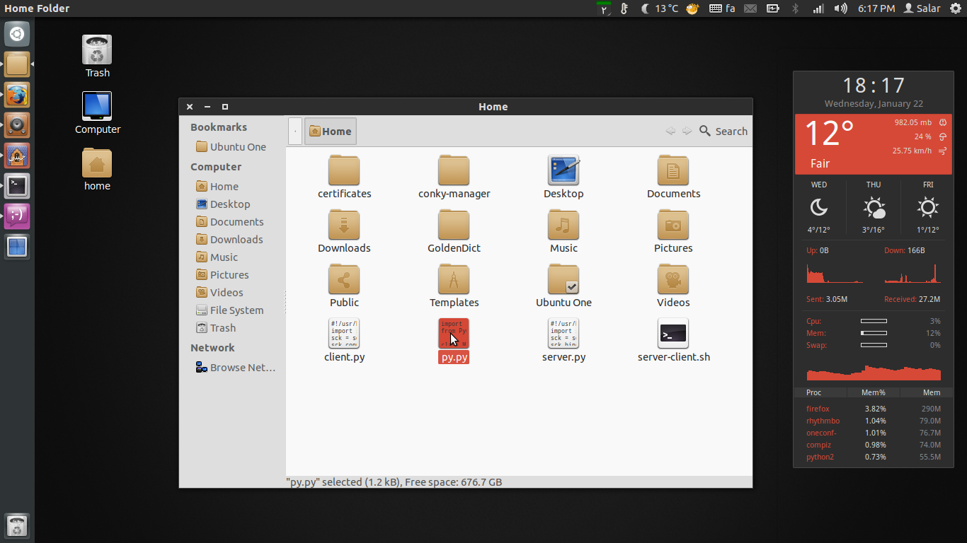This screenshot has width=967, height=543.
Task: Select the server-client.sh script file
Action: [x=673, y=334]
